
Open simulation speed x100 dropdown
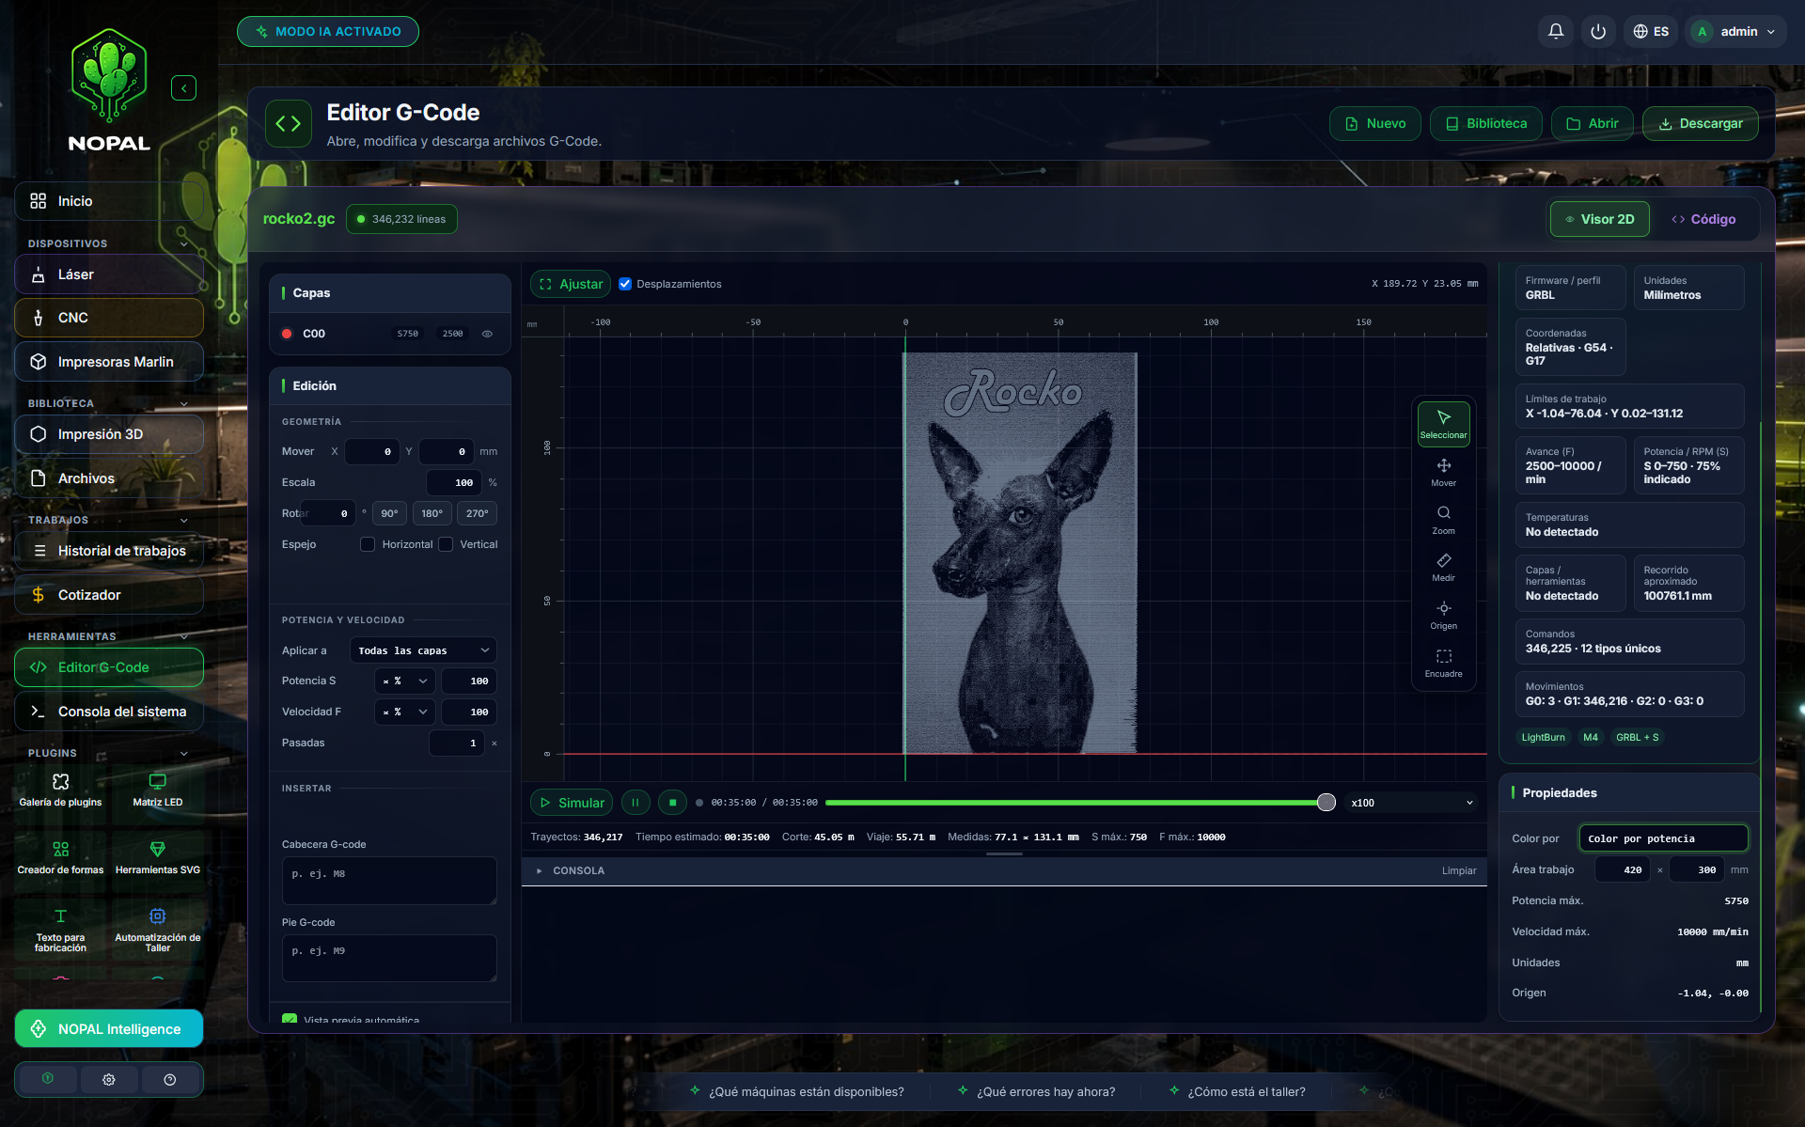click(x=1411, y=803)
